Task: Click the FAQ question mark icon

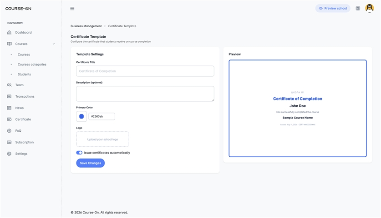Action: coord(9,131)
